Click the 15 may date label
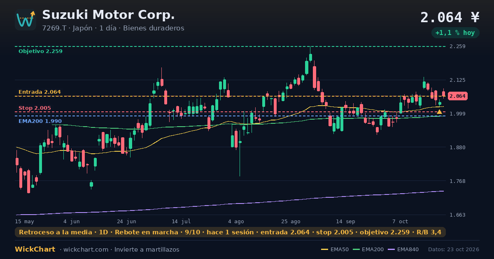 pos(24,222)
